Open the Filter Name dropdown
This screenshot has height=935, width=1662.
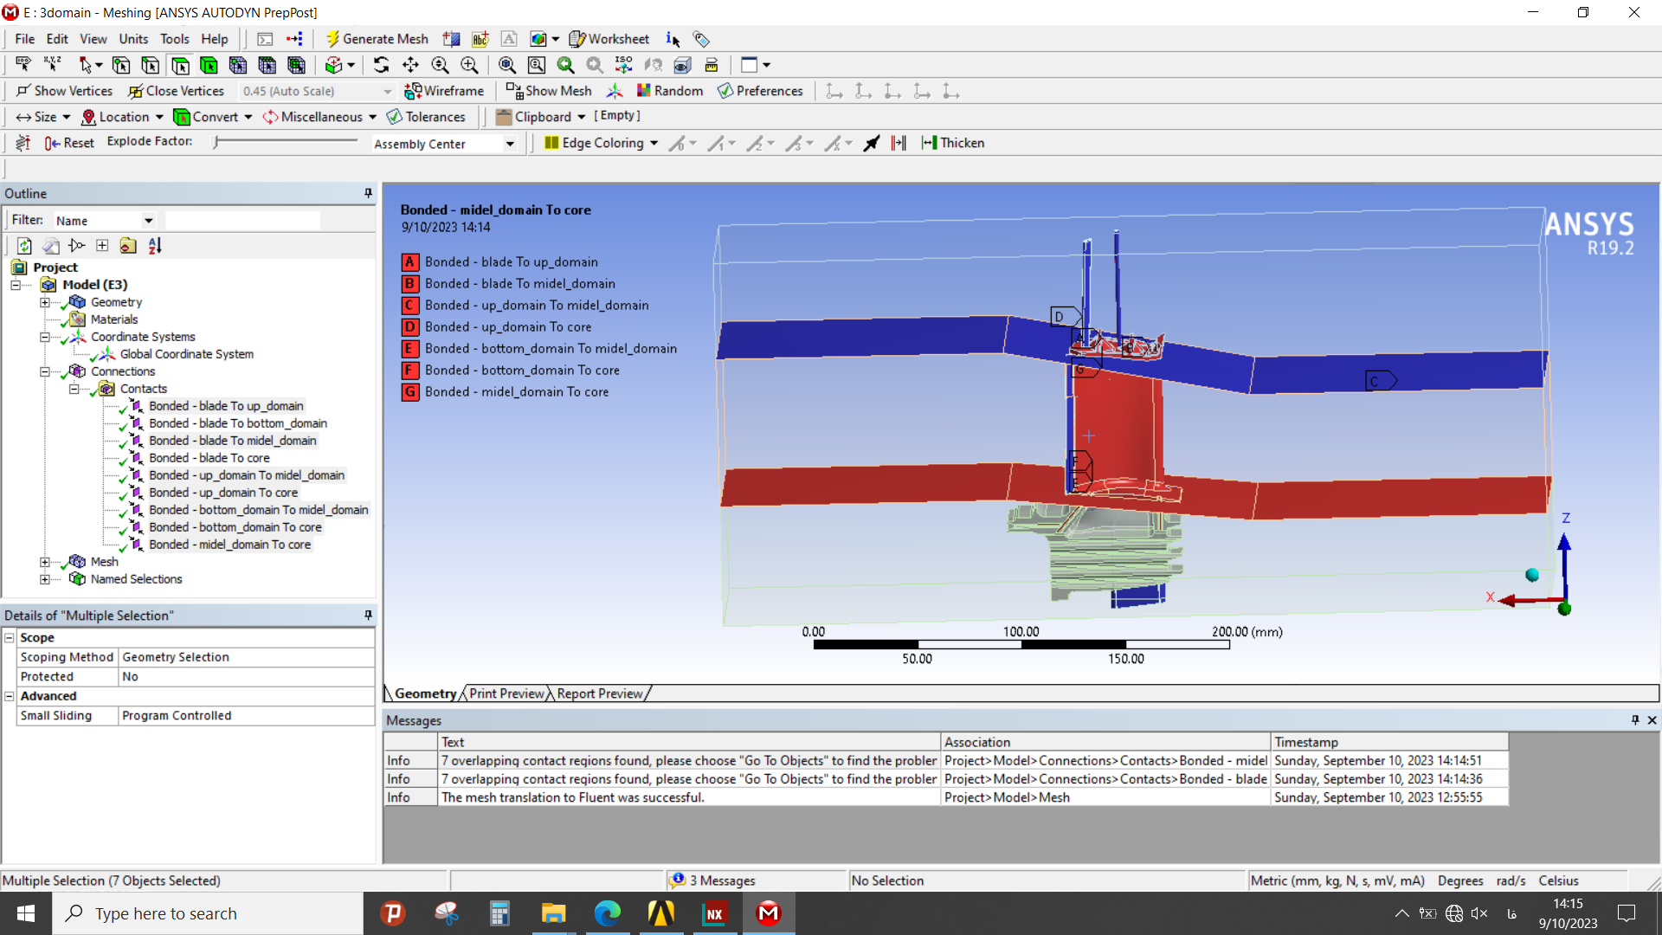point(104,221)
